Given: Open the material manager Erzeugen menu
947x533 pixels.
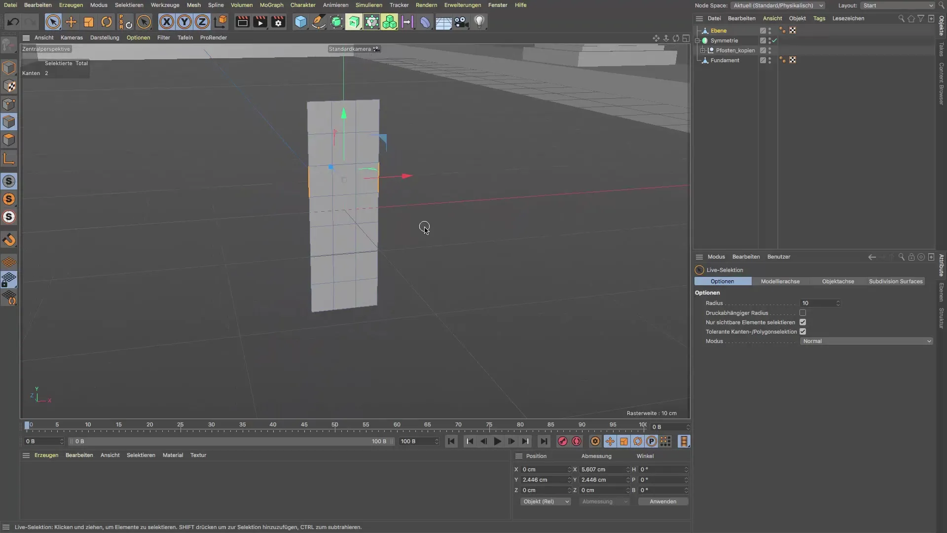Looking at the screenshot, I should (46, 455).
